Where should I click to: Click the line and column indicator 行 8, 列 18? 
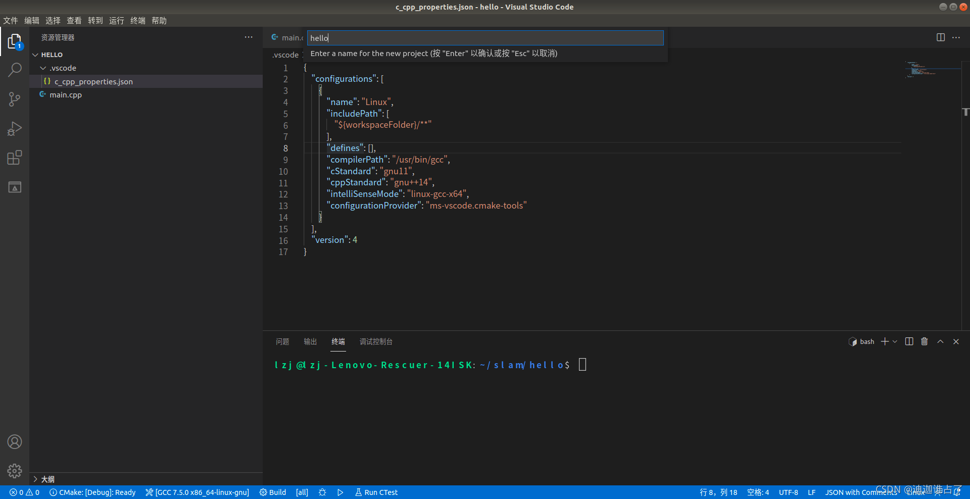pos(718,492)
